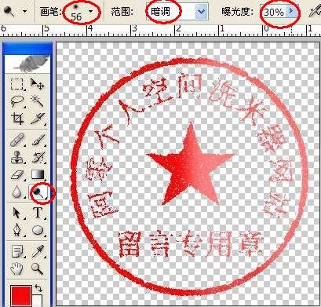
Task: Select the Slice tool
Action: 38,119
